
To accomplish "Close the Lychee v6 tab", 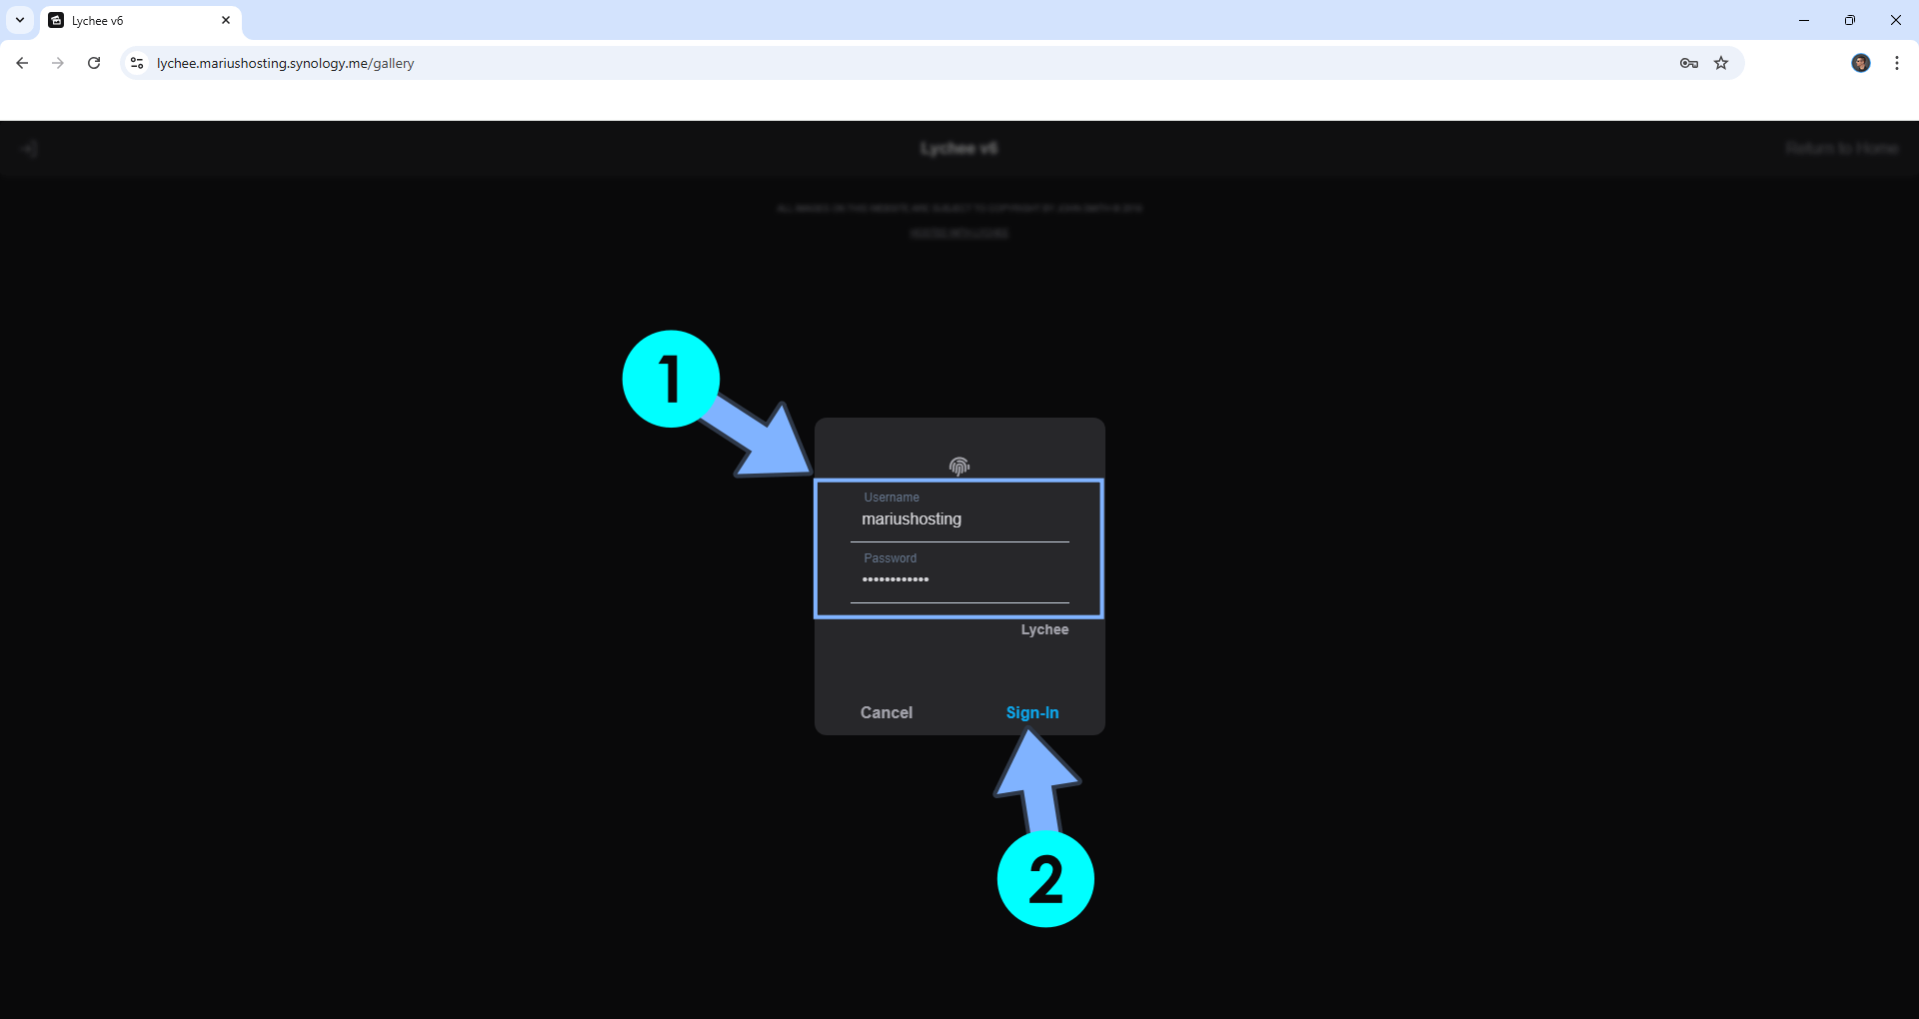I will click(x=226, y=20).
